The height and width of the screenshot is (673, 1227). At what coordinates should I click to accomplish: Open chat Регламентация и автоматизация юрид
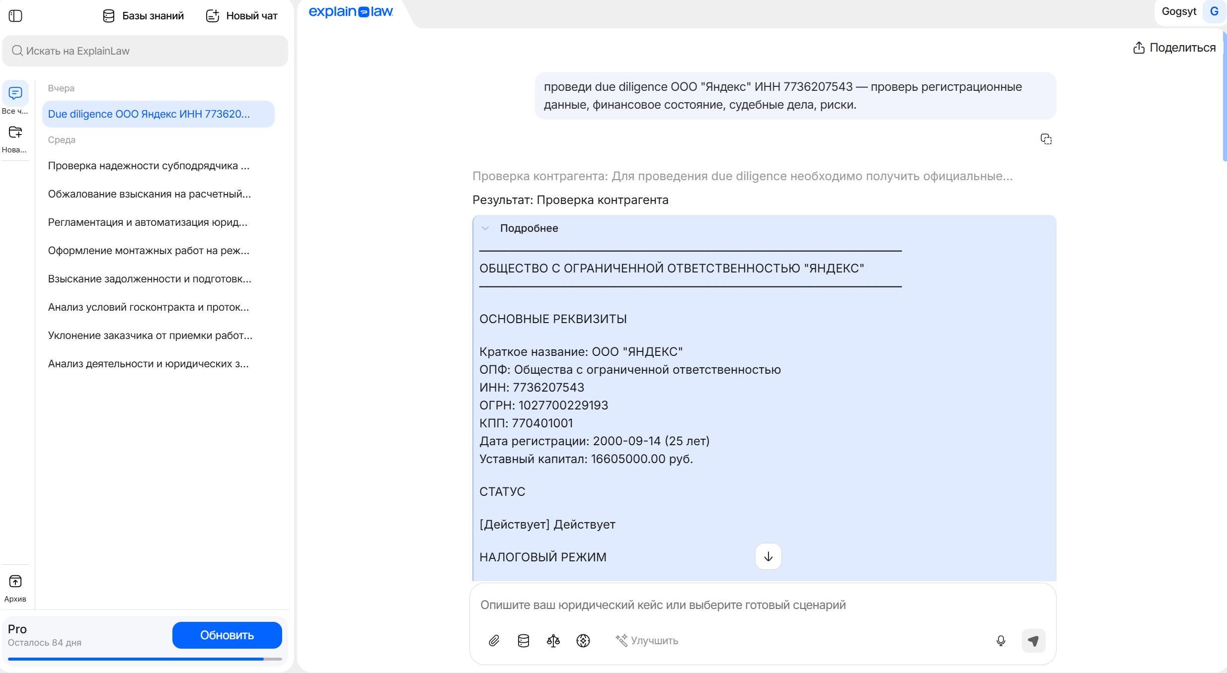pyautogui.click(x=158, y=222)
